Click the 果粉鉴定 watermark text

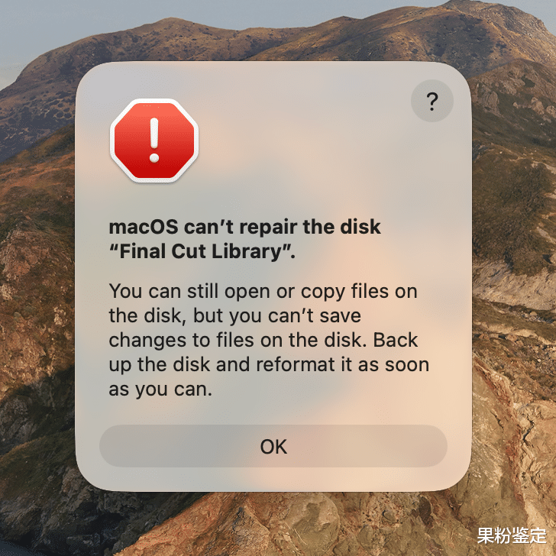[x=512, y=535]
